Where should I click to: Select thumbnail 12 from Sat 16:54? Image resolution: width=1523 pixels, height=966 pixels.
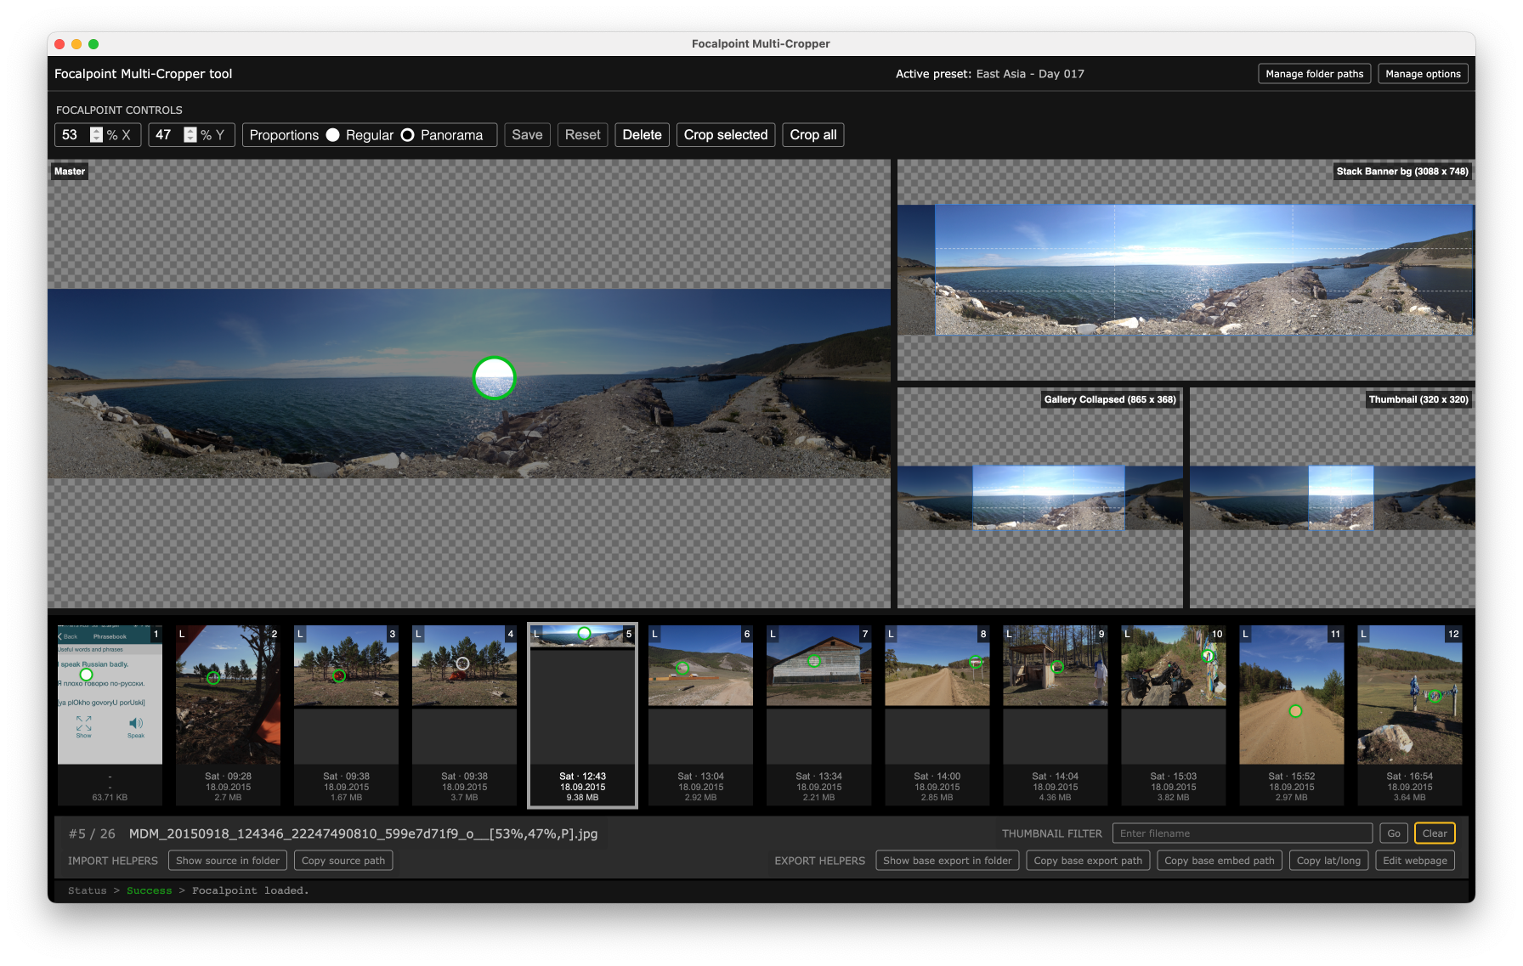[1409, 715]
